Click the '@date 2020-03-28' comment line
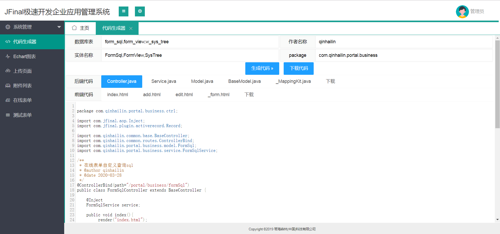The width and height of the screenshot is (500, 234). pyautogui.click(x=100, y=175)
